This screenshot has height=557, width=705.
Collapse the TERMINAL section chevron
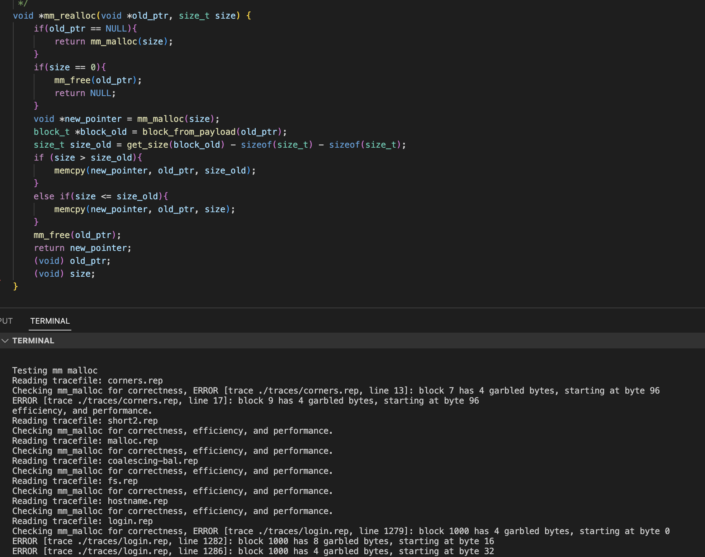(5, 341)
